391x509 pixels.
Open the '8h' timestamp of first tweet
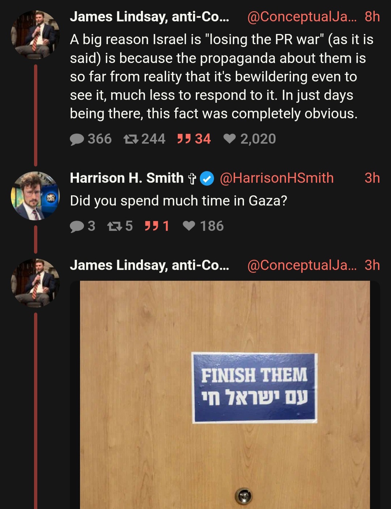(x=372, y=17)
